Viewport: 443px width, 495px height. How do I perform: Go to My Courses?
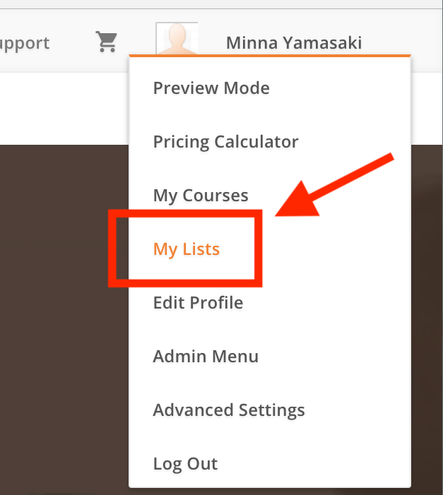click(201, 196)
